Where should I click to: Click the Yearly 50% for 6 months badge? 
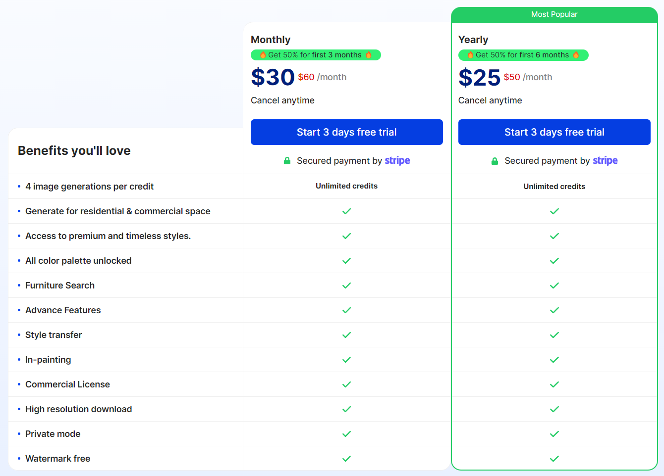[523, 55]
